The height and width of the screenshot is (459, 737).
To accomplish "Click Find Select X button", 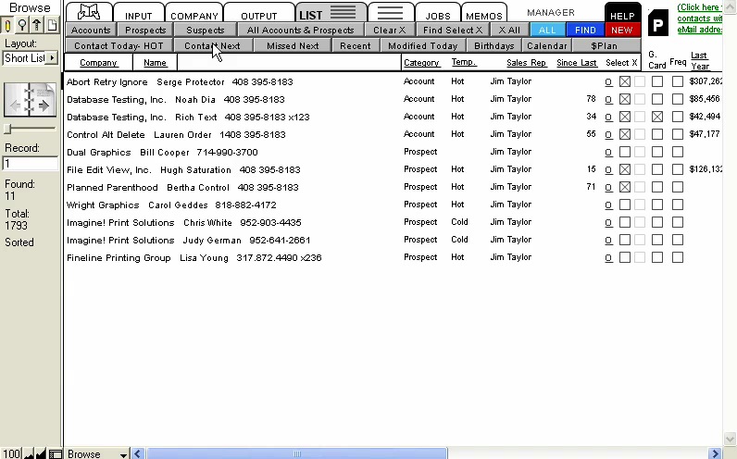I will (453, 30).
